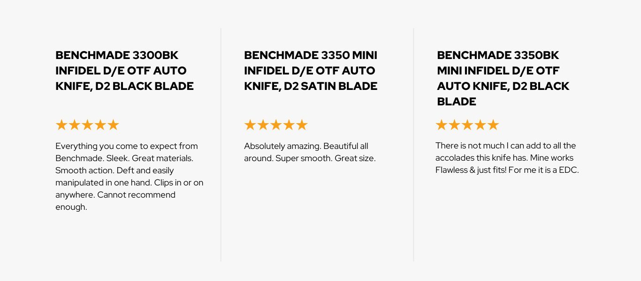
Task: Open the Benchmade 3350 Mini Infidel Satin Blade title
Action: [x=311, y=71]
